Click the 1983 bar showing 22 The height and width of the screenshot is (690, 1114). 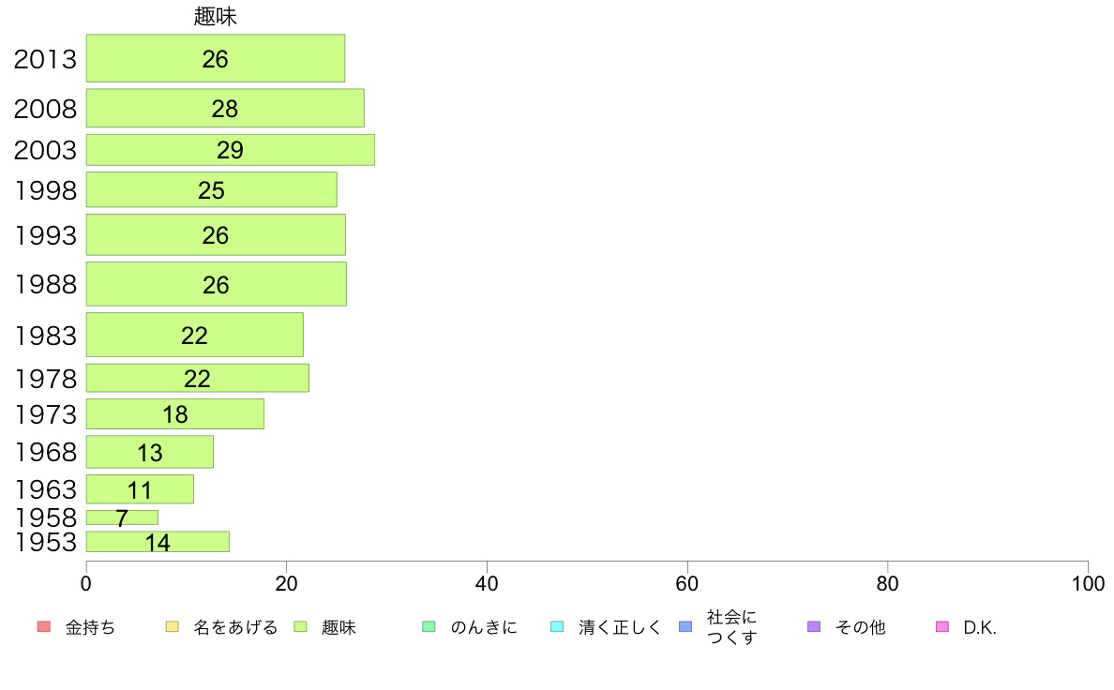(x=195, y=335)
